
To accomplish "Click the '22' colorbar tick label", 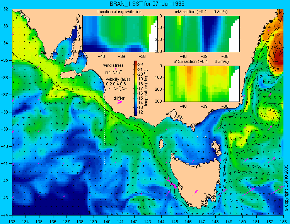I will click(141, 64).
